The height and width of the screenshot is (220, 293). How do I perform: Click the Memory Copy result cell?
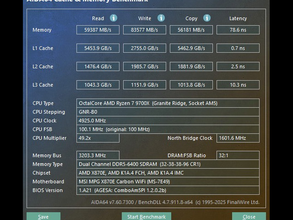(191, 30)
